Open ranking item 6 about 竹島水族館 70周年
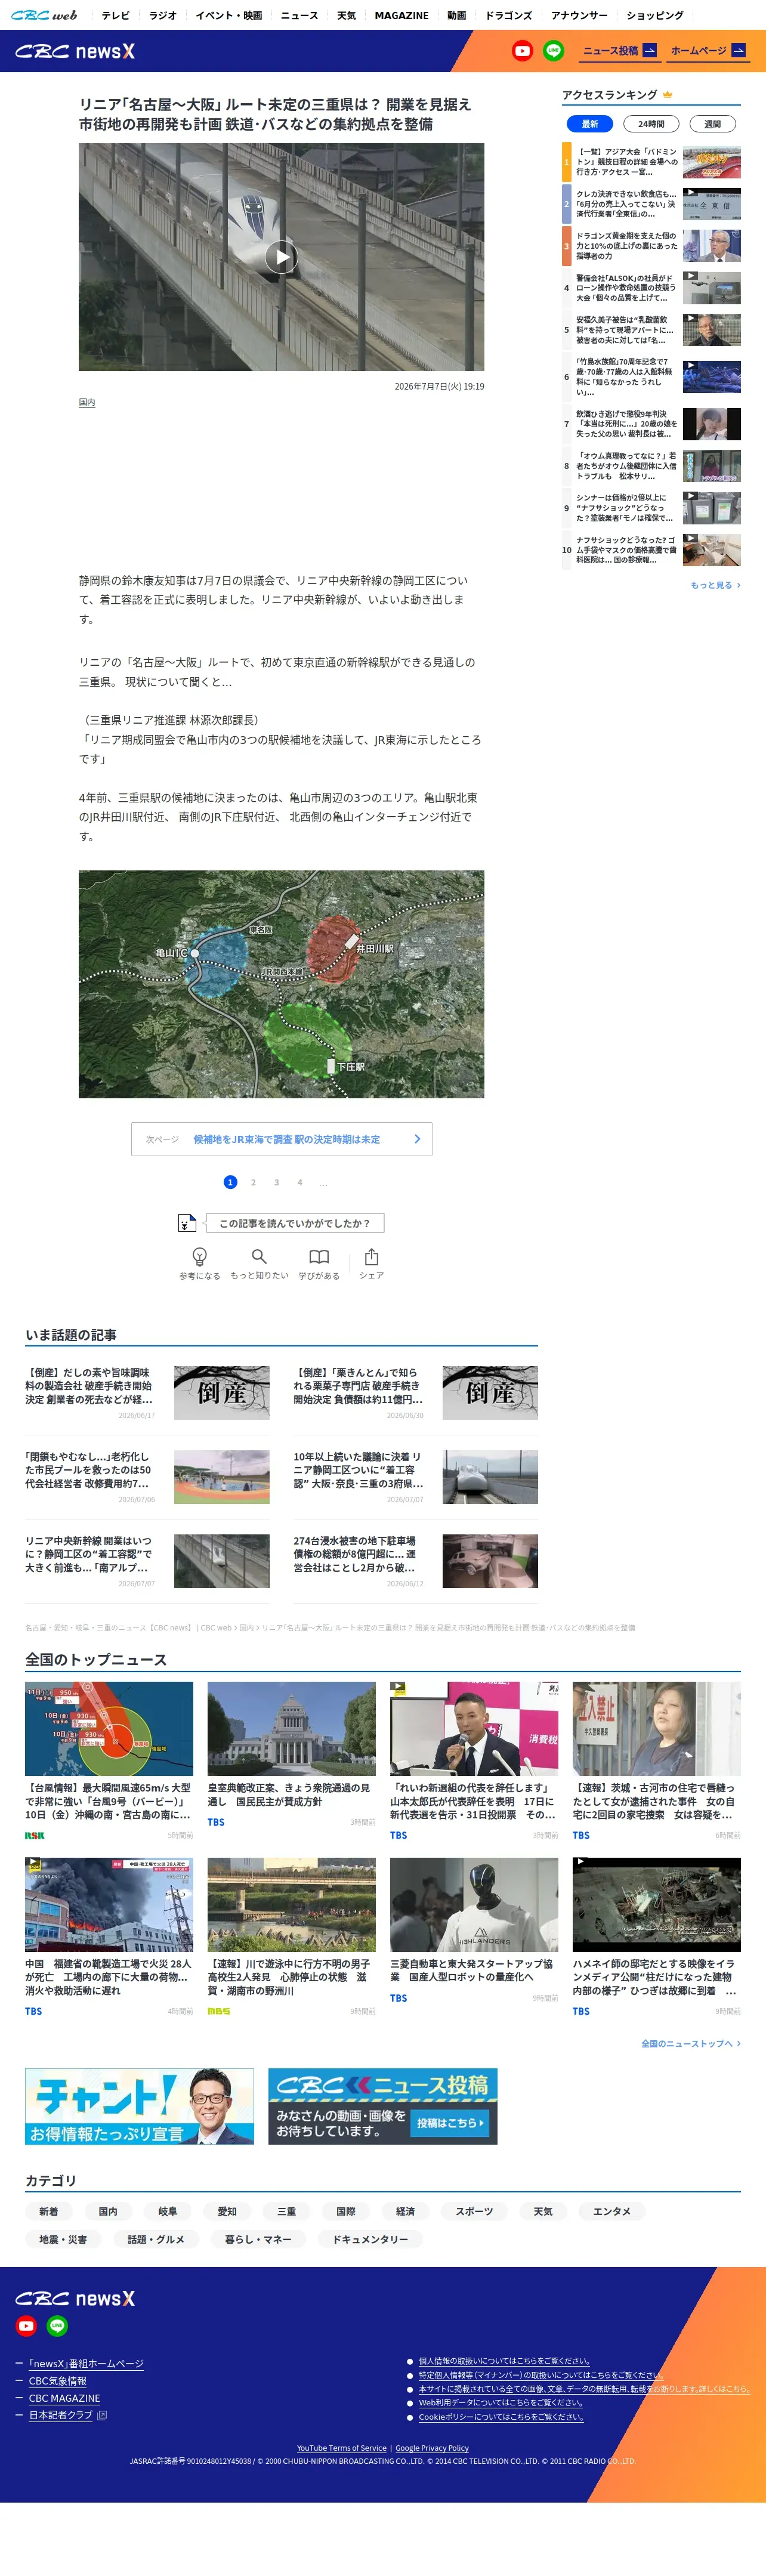 pos(651,377)
